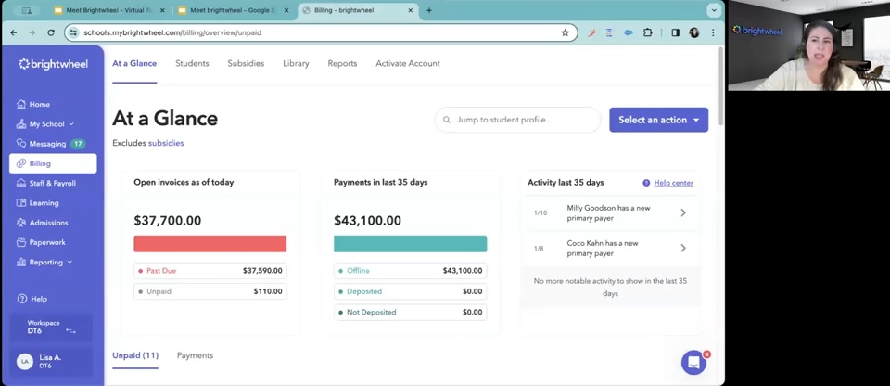Close the Billing - brightwheel tab

pyautogui.click(x=411, y=10)
